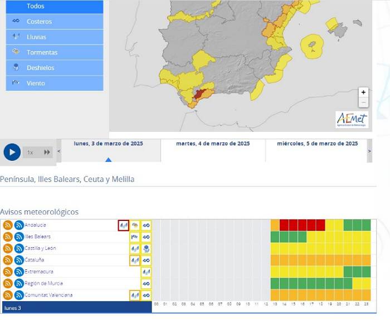Click the wind warning icon for Illes Balears
390x320 pixels.
point(135,237)
